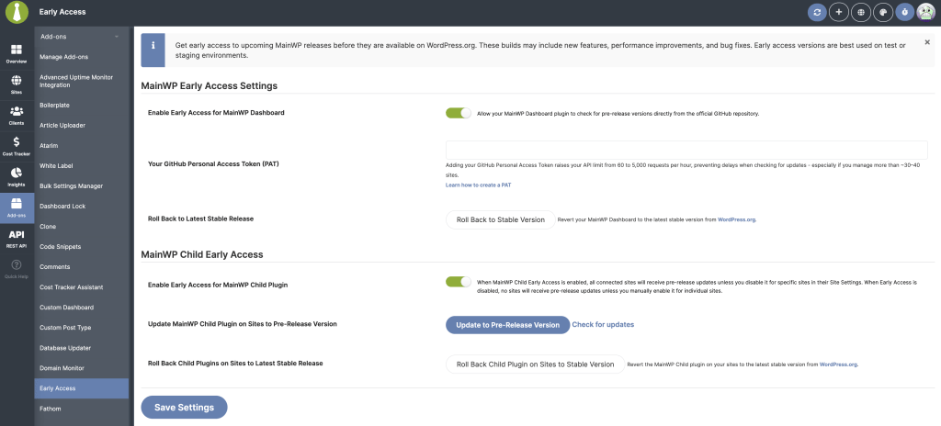Open Code Snippets add-on

[x=82, y=247]
